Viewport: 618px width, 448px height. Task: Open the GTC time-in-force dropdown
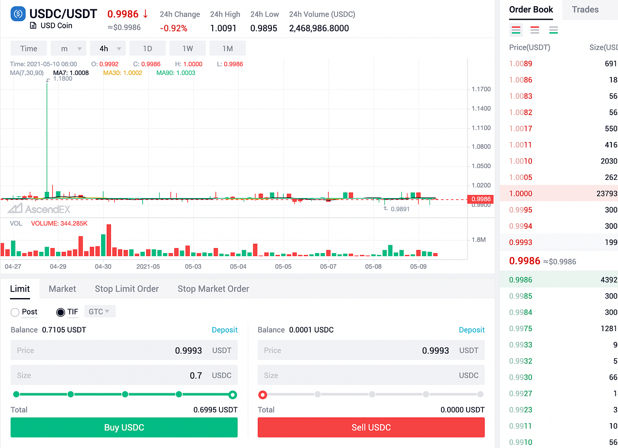(100, 311)
